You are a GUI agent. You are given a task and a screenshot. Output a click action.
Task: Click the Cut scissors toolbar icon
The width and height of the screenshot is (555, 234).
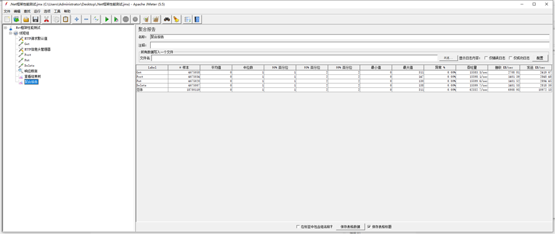tap(46, 19)
